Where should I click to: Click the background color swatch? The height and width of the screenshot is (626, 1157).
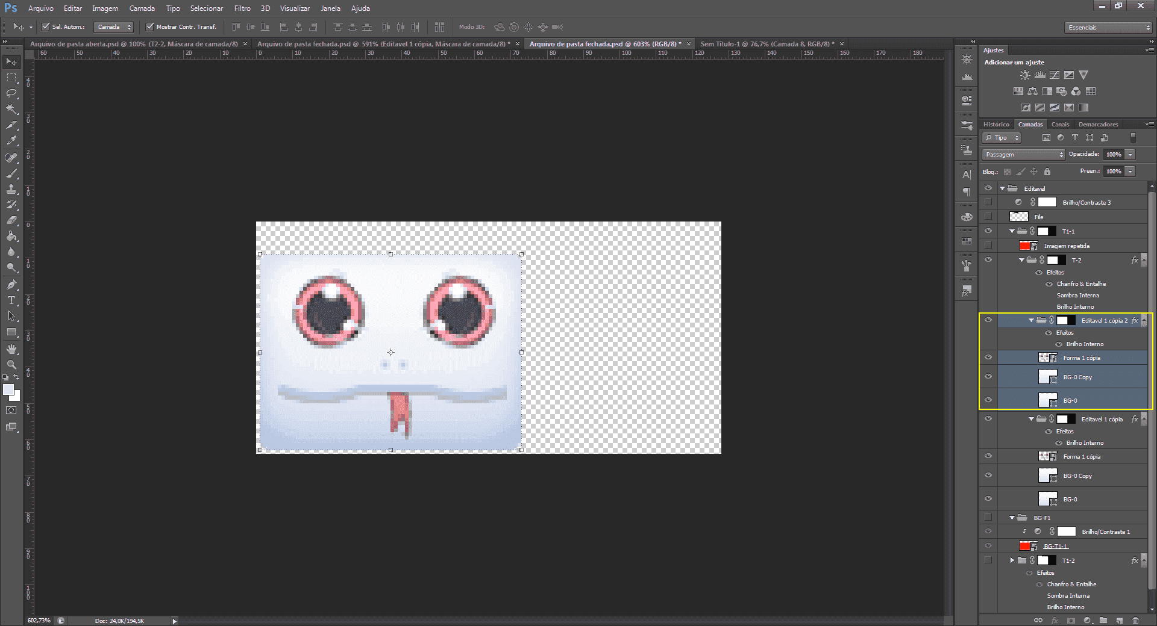click(x=16, y=397)
